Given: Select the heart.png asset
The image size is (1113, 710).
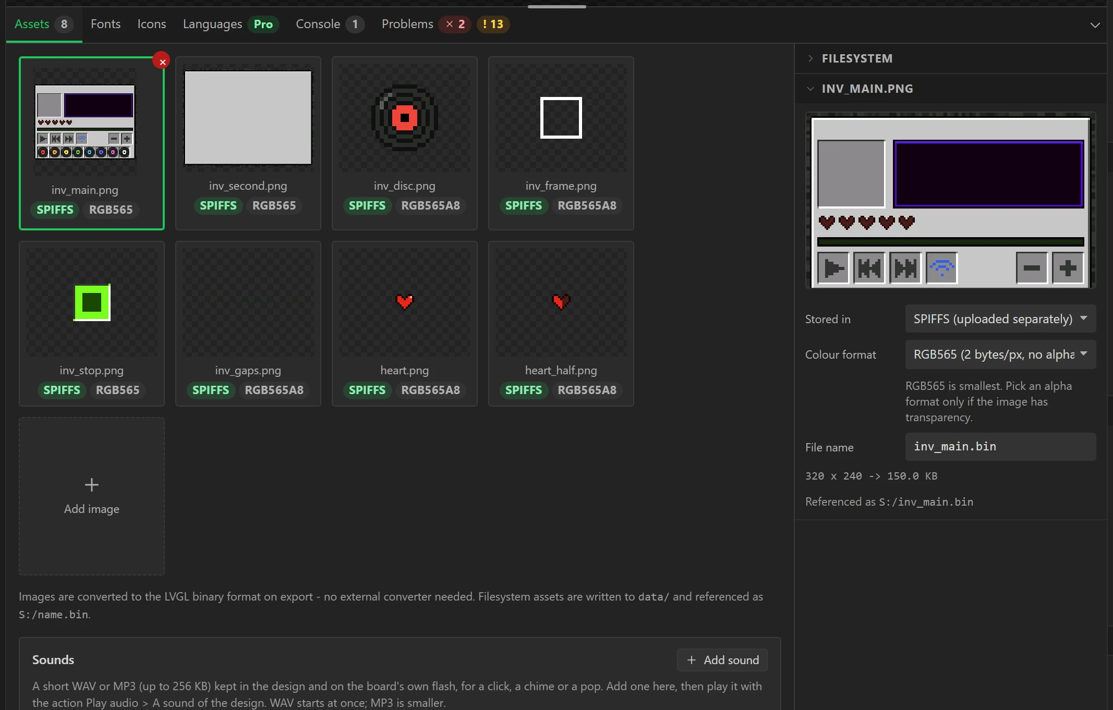Looking at the screenshot, I should click(405, 324).
